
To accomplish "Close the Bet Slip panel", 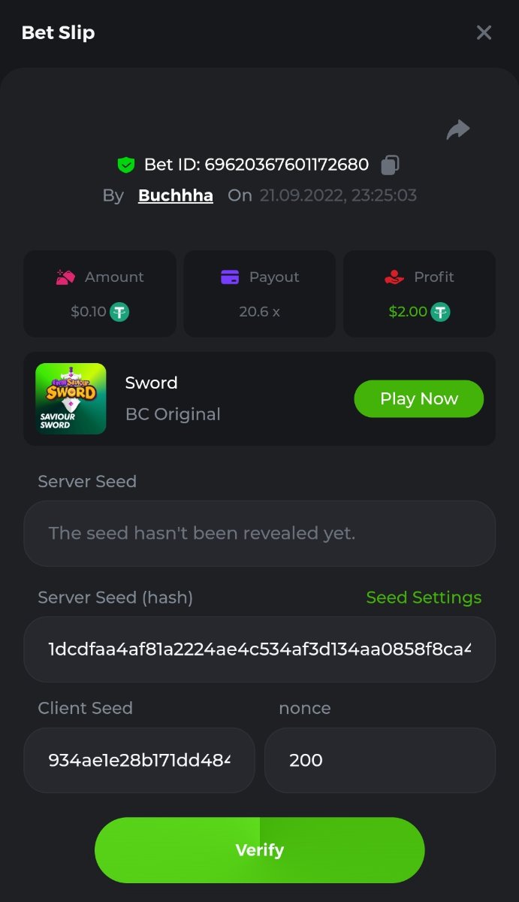I will [x=484, y=32].
